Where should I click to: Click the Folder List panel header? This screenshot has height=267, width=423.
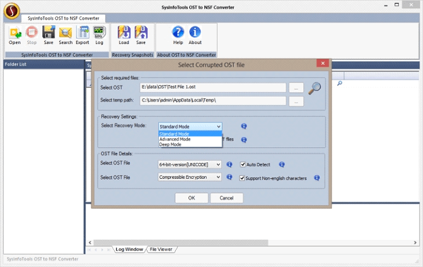point(44,64)
